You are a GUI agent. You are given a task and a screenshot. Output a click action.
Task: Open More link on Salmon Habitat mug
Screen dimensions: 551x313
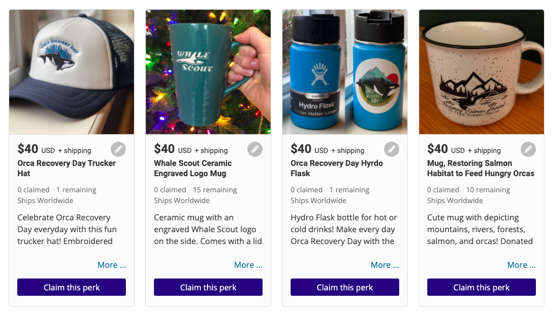(x=521, y=265)
